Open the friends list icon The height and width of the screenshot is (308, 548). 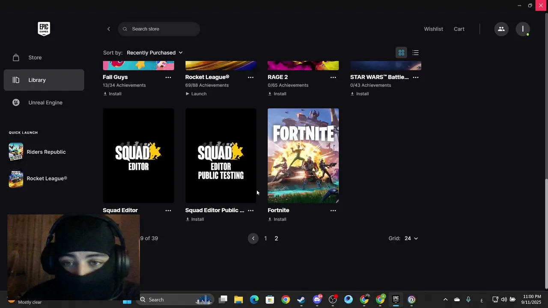tap(501, 29)
